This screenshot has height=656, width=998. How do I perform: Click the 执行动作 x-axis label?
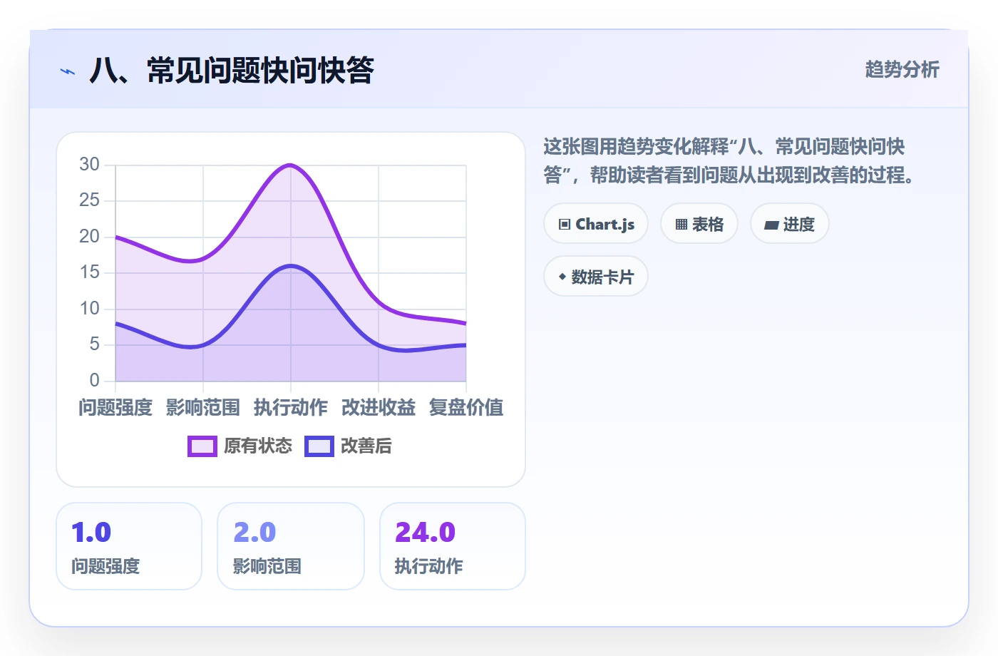pos(291,408)
